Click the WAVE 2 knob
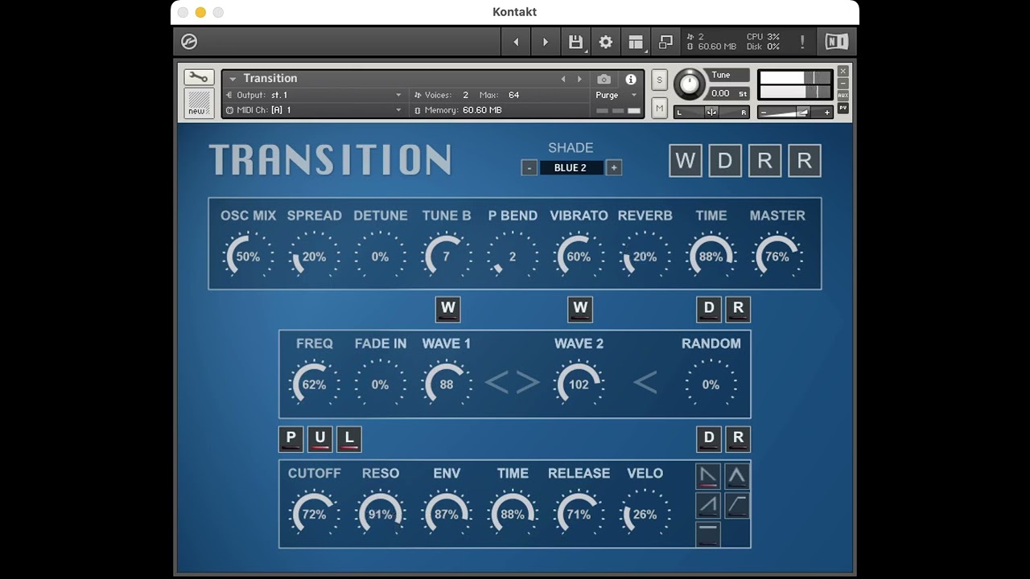 [x=579, y=384]
